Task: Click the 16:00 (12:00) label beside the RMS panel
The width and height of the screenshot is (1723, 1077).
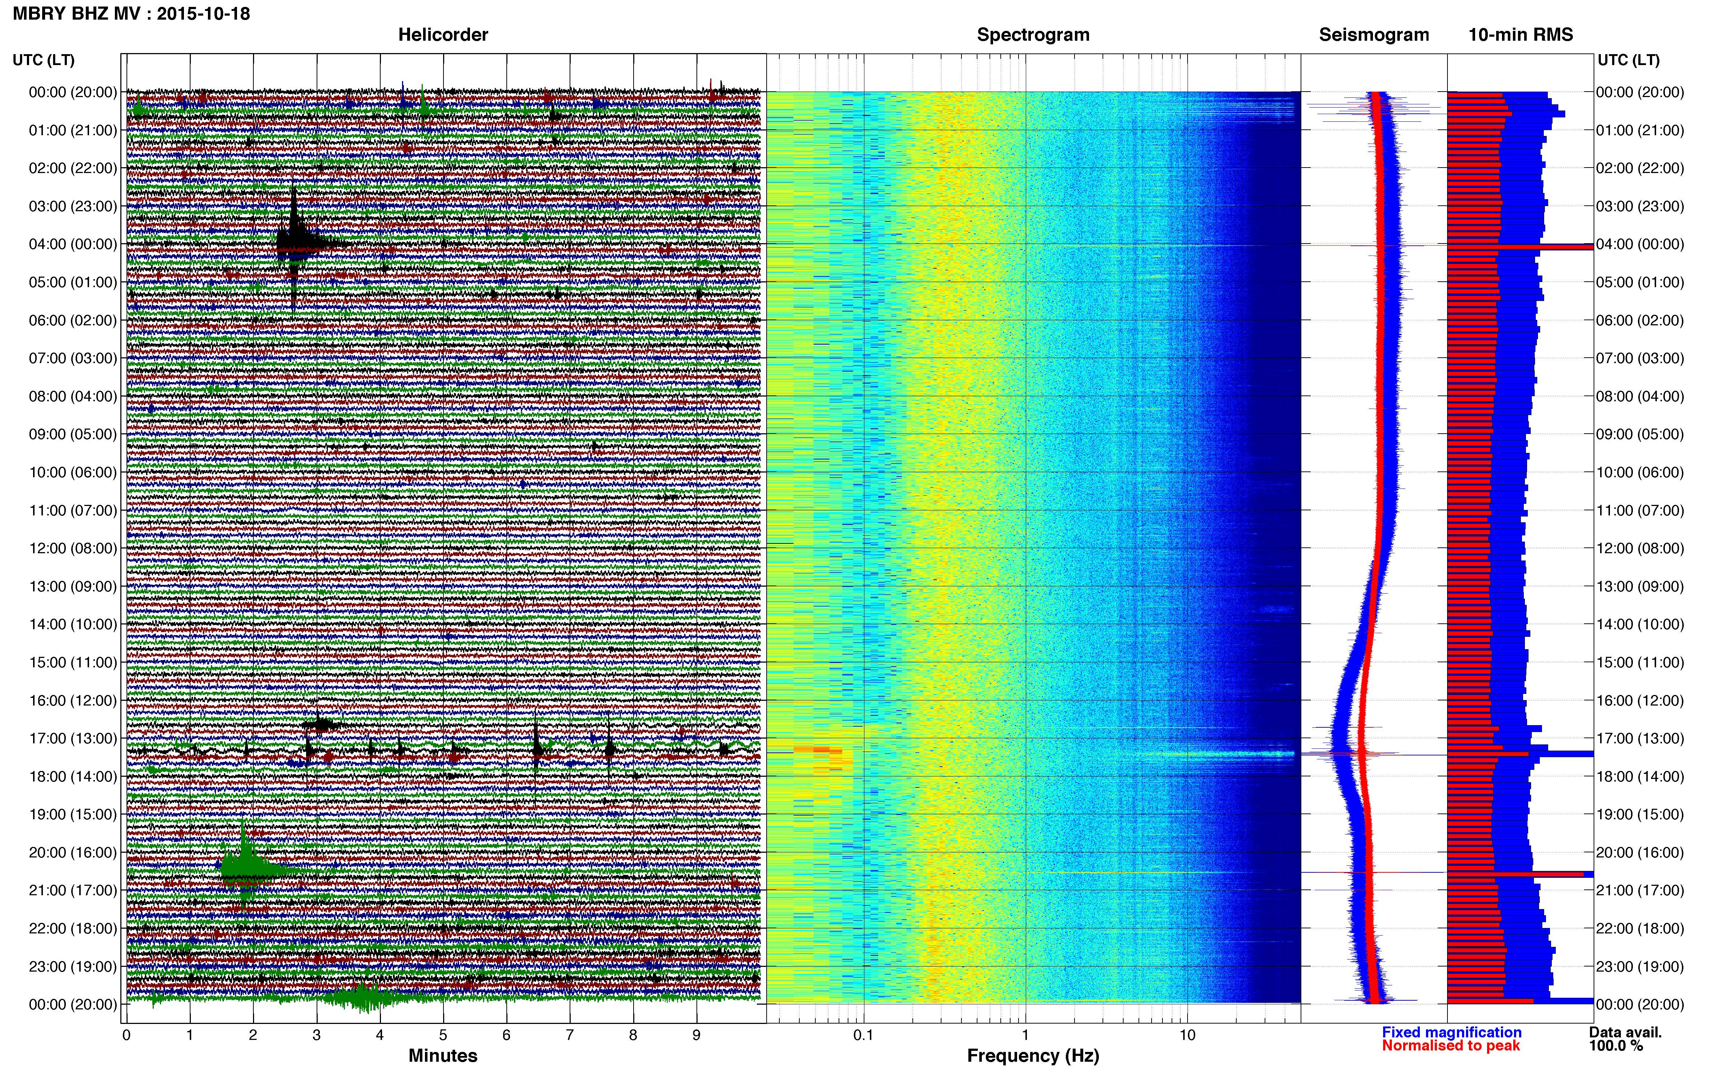Action: tap(1640, 700)
